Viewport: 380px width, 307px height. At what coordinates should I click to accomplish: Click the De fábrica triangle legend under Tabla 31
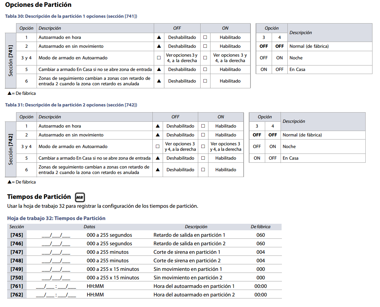(9, 182)
